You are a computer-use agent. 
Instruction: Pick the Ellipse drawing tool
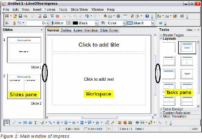[30, 123]
